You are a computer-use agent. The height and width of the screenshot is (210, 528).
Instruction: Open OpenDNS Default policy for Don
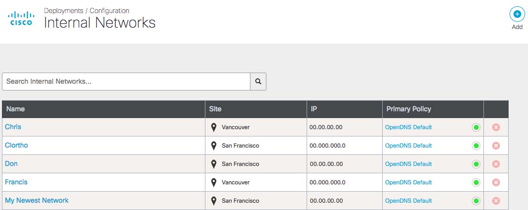pyautogui.click(x=408, y=164)
